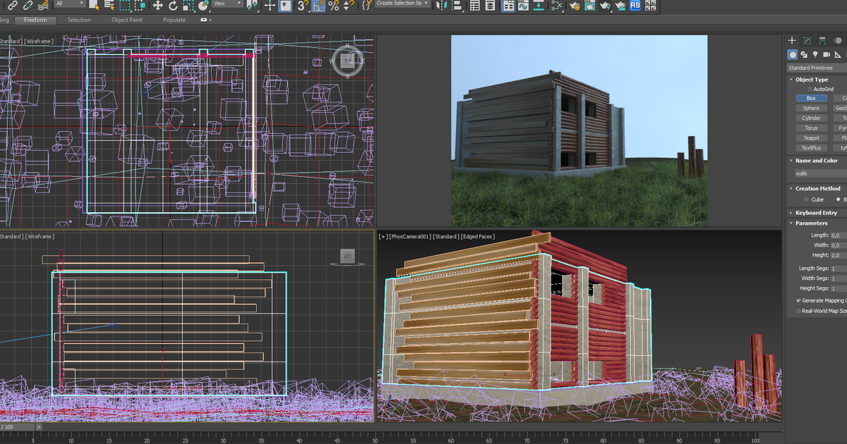The height and width of the screenshot is (444, 847).
Task: Click the TextPlus primitive button
Action: tap(811, 148)
